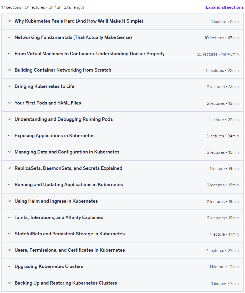Select title Your First Pods and YAML Files
This screenshot has width=245, height=293.
coord(48,103)
